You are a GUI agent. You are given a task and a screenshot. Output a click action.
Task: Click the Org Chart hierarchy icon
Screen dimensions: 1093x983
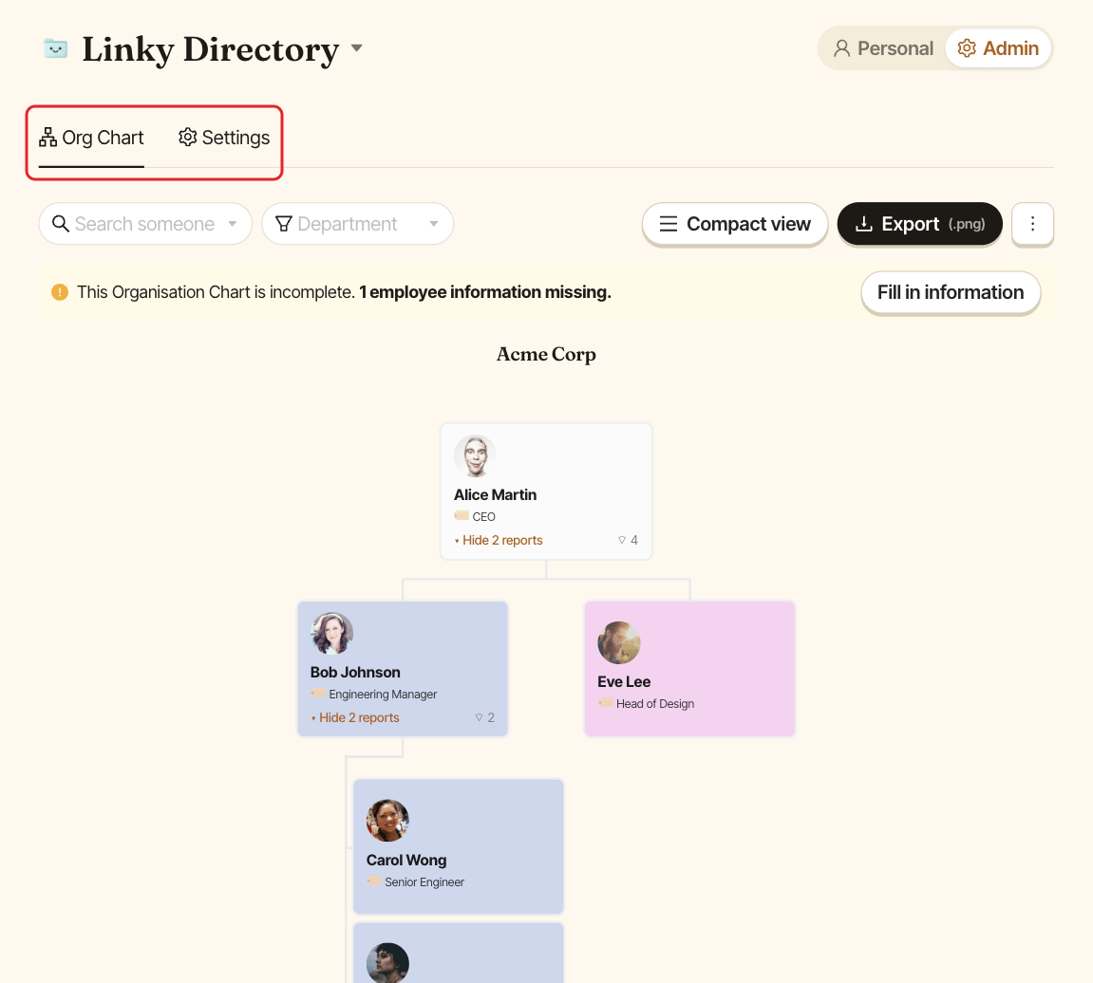(x=48, y=138)
